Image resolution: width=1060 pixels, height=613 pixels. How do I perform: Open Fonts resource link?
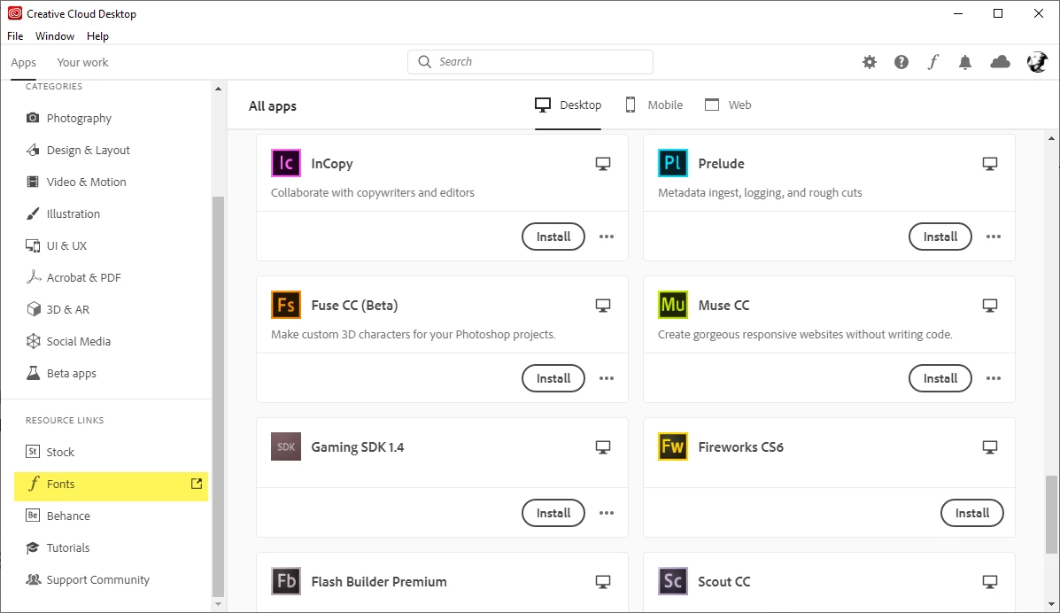tap(111, 484)
